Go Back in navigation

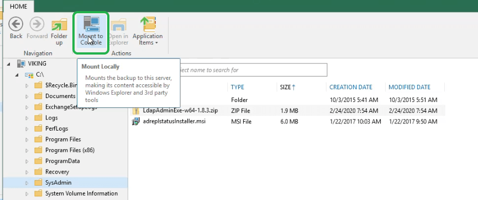tap(16, 28)
